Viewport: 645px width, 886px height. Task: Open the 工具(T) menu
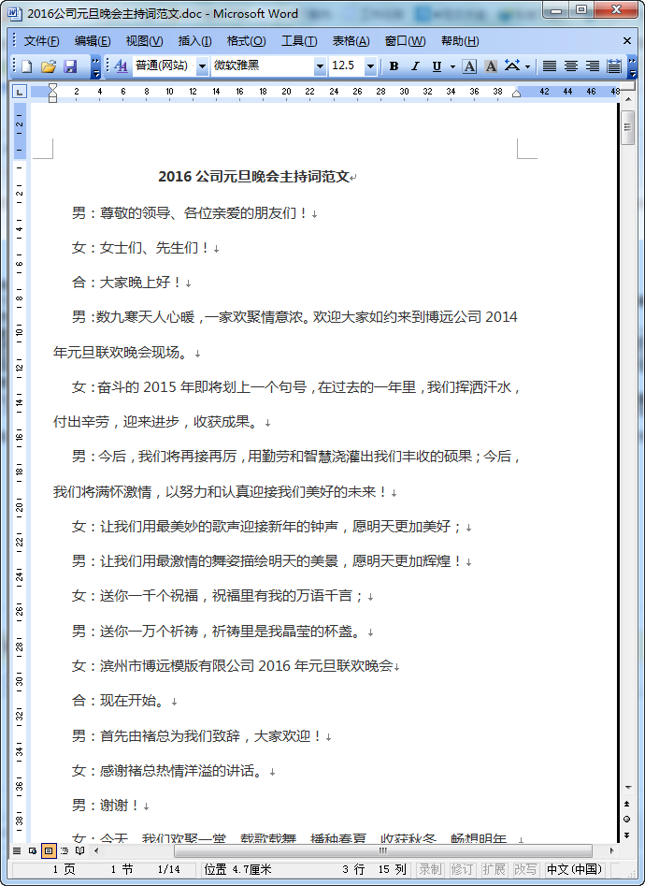tap(299, 40)
